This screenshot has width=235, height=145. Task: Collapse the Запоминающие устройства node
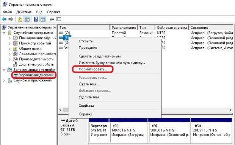tap(4, 70)
